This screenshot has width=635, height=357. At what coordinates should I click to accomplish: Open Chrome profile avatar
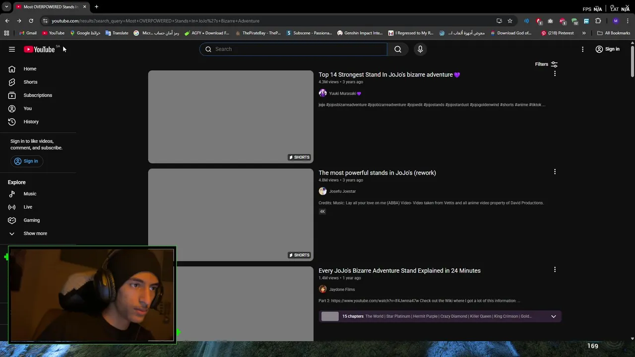(x=616, y=21)
